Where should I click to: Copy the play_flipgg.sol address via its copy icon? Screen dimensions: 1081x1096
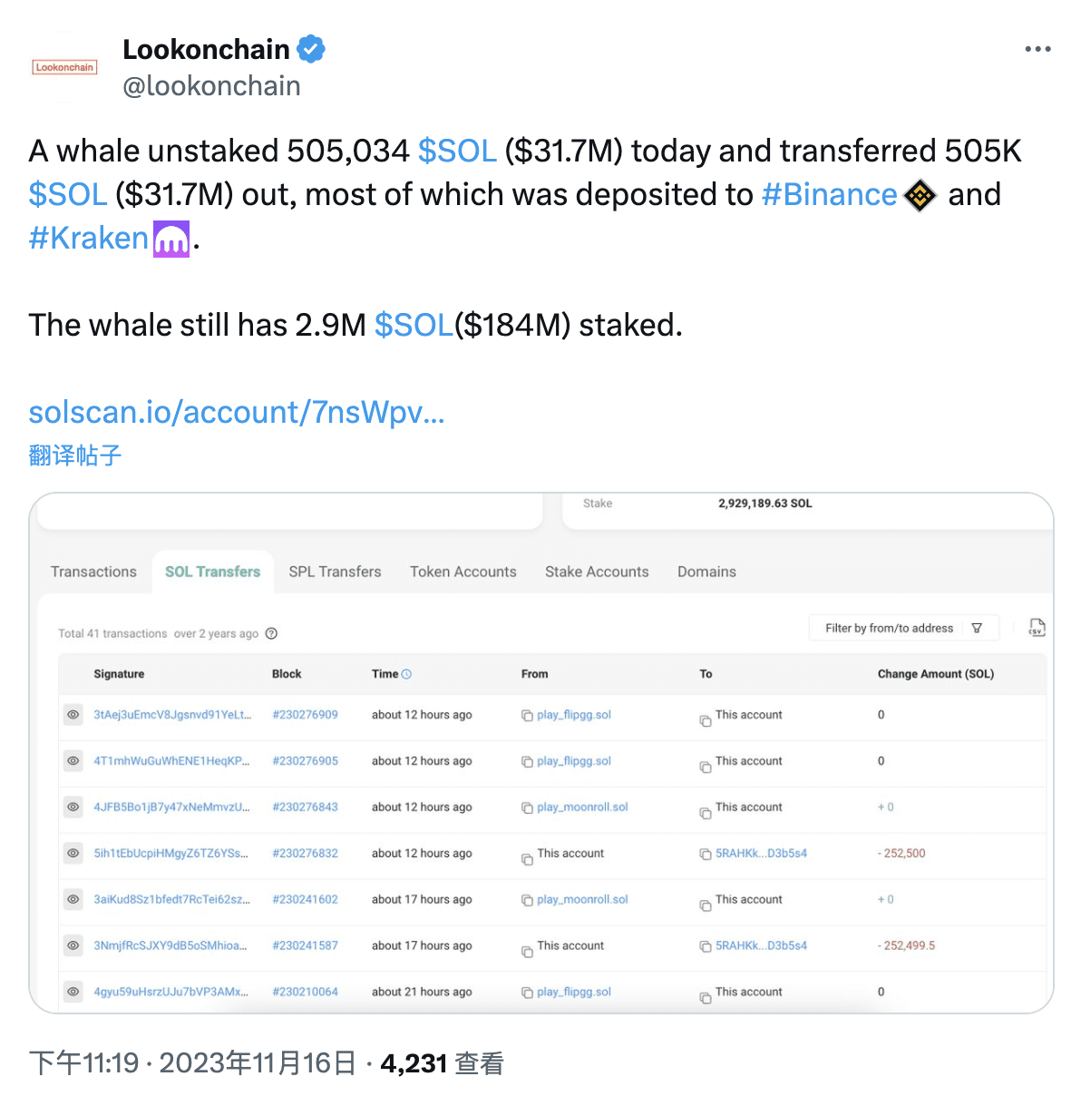pyautogui.click(x=527, y=715)
